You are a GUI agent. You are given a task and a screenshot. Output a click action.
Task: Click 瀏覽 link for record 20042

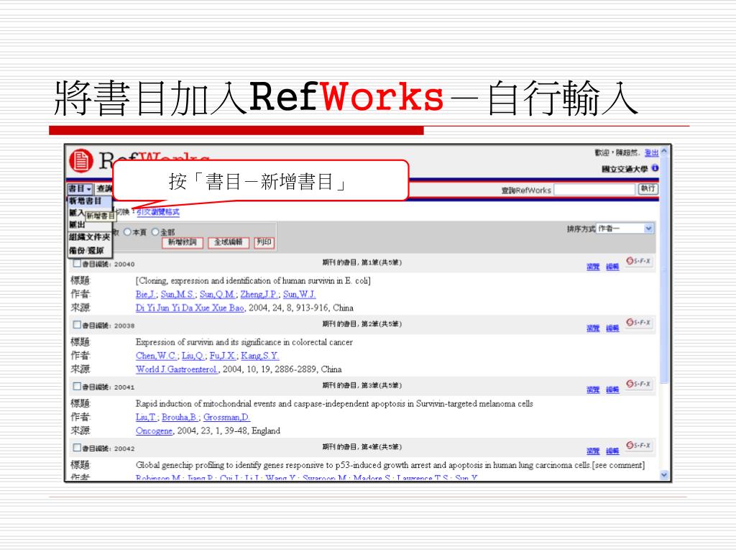tap(593, 451)
